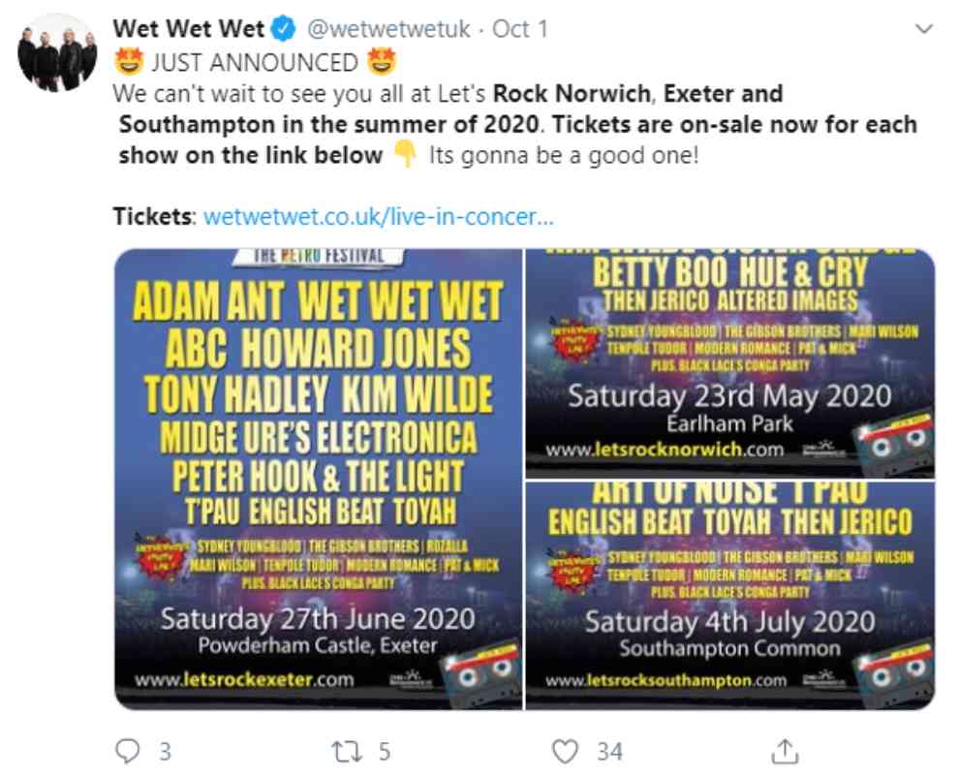Click the reply count 3

point(165,752)
